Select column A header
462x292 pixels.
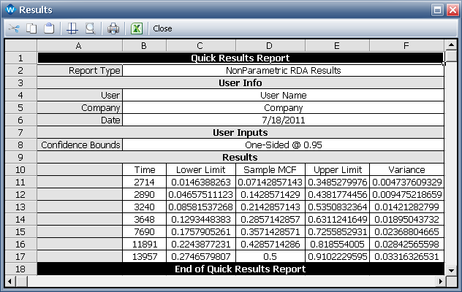point(79,46)
